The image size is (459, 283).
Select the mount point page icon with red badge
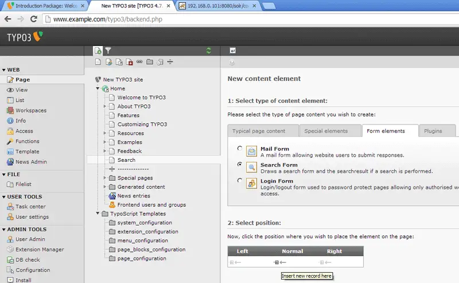click(129, 62)
